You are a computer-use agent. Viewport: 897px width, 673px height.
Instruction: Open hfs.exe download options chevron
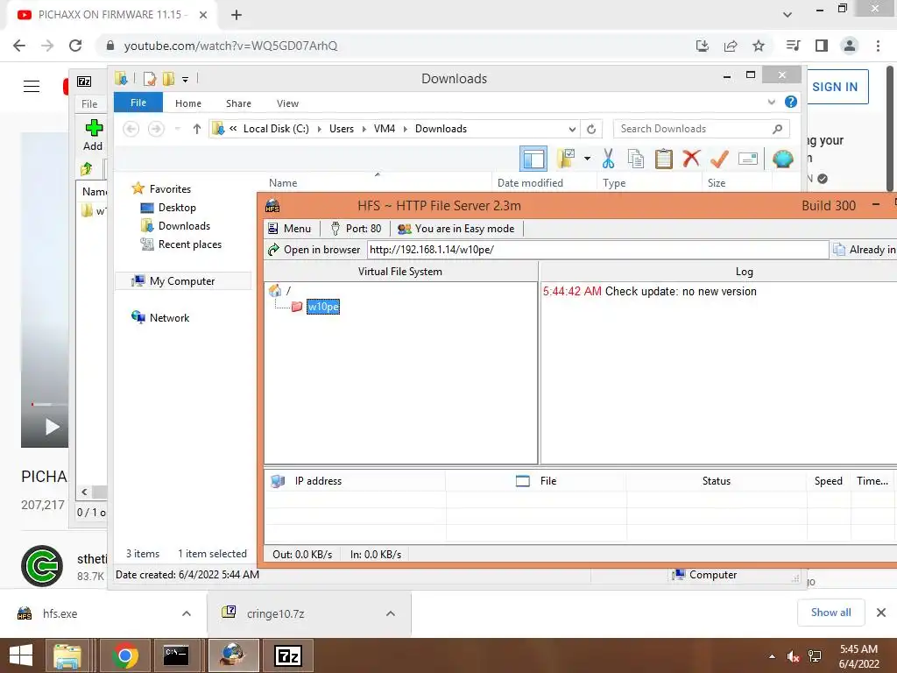point(187,613)
